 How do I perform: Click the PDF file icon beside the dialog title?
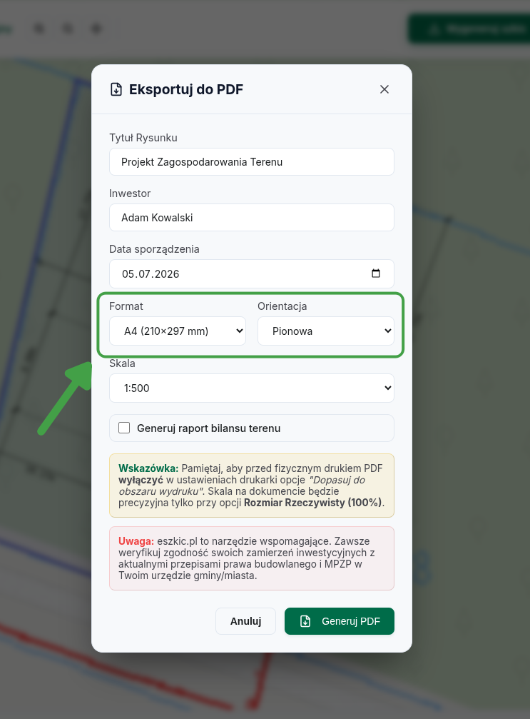[x=116, y=89]
